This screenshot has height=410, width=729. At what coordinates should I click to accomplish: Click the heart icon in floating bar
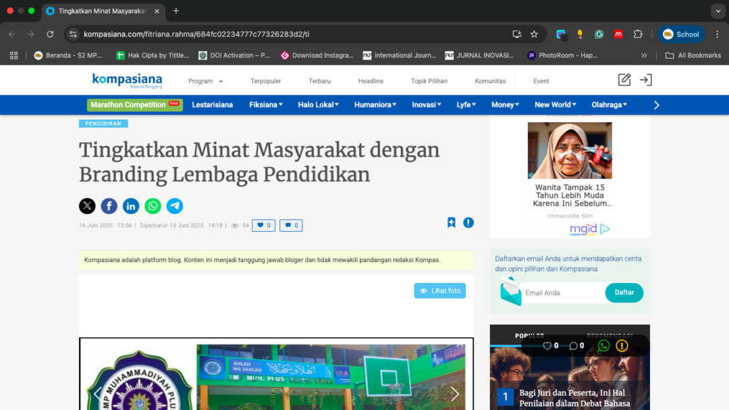pyautogui.click(x=547, y=346)
